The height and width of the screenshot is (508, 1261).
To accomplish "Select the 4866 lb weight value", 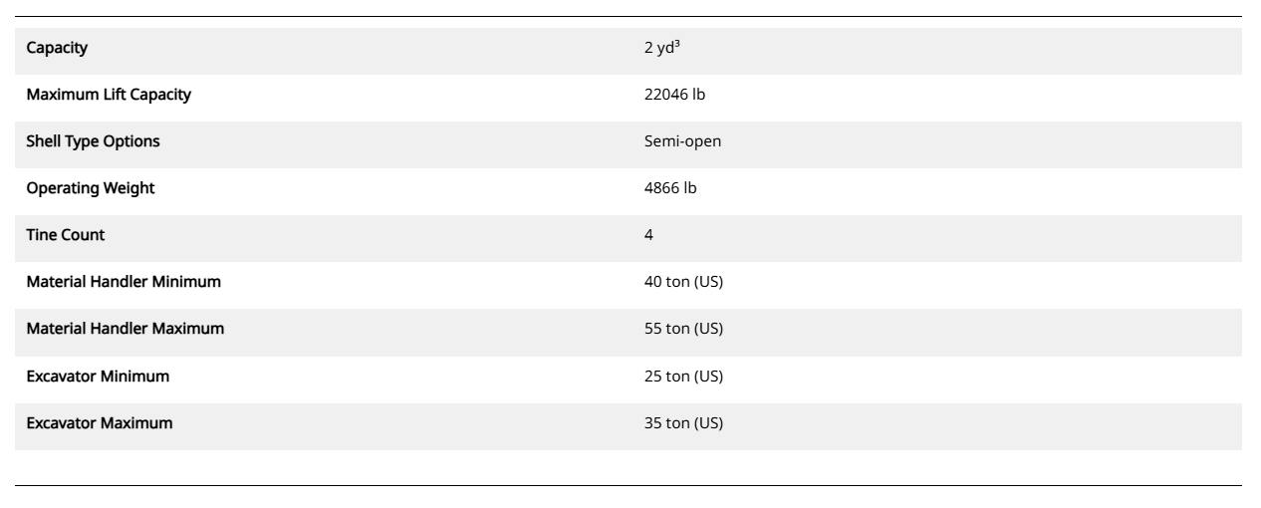I will (x=670, y=188).
